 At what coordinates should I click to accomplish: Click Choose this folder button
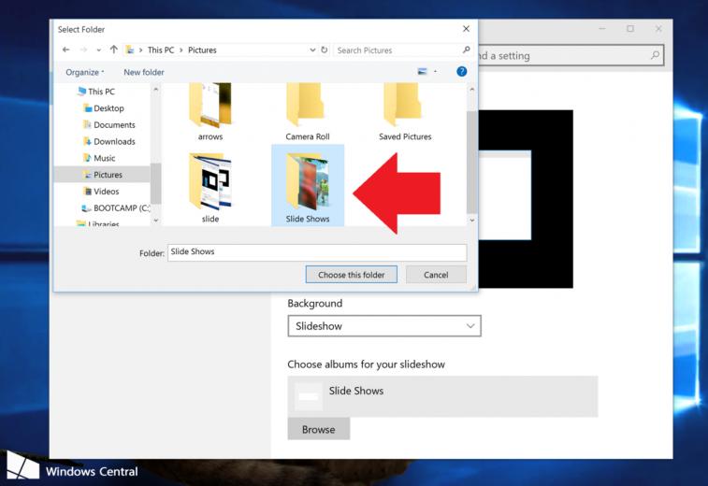[x=352, y=275]
